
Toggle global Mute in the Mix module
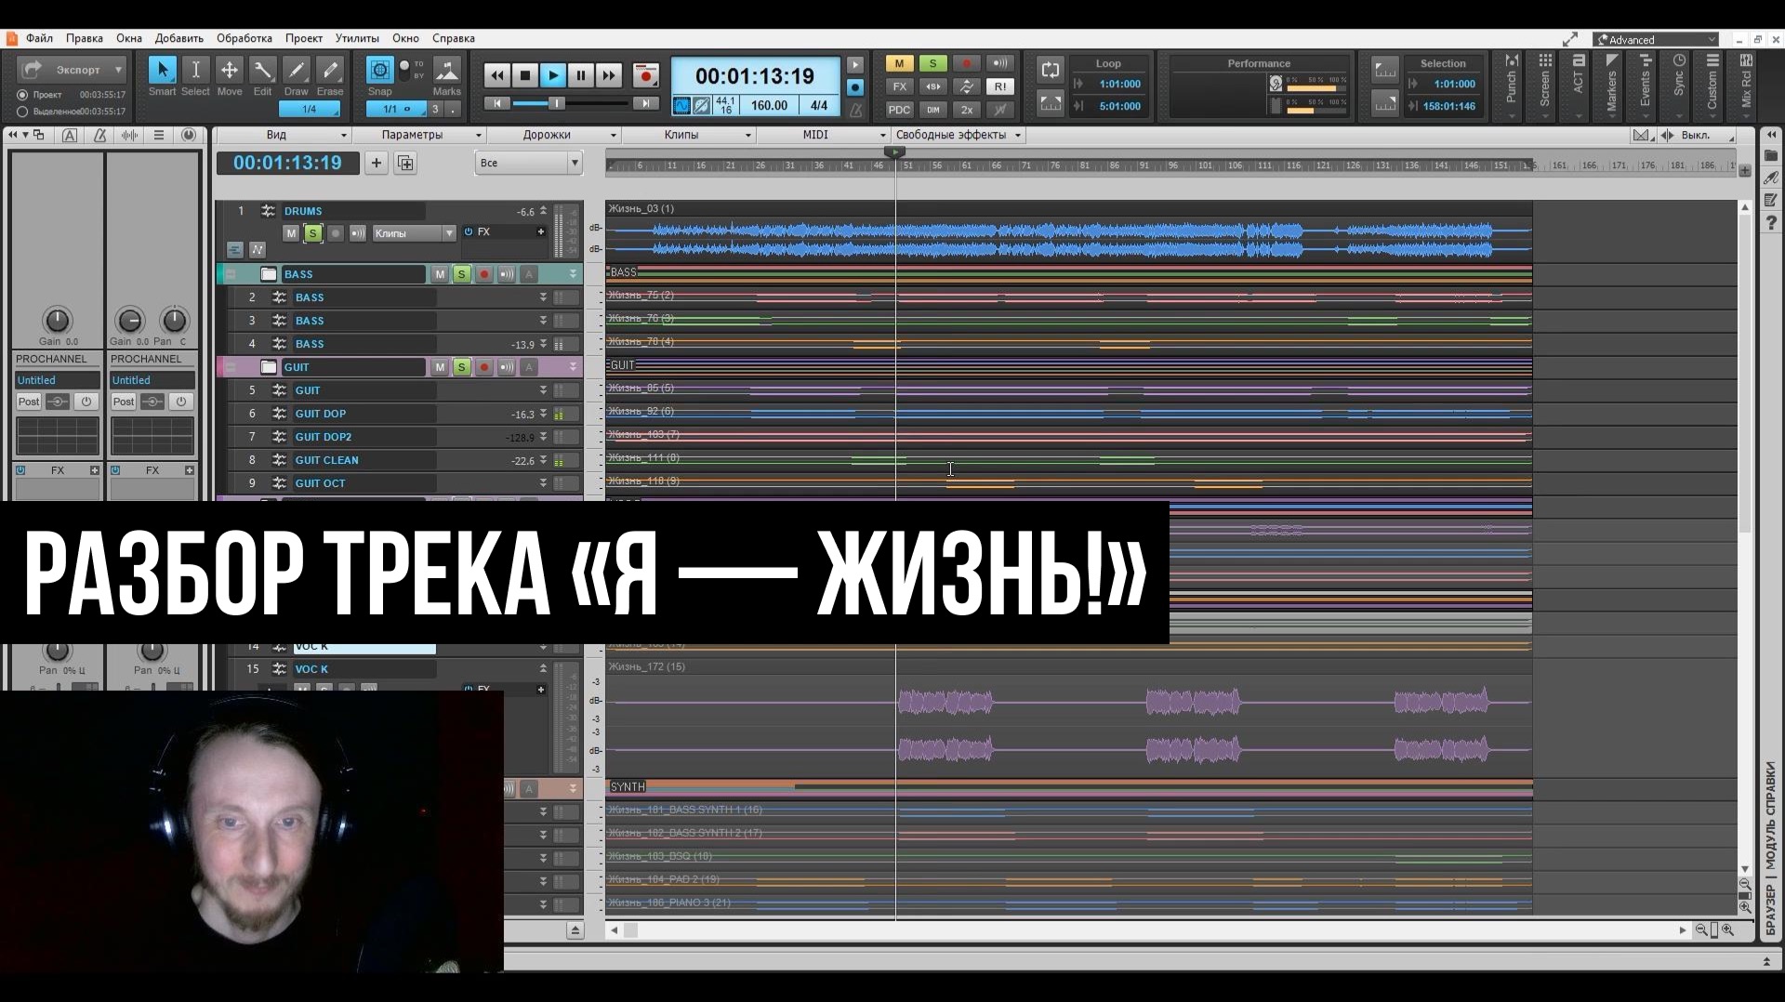tap(899, 63)
